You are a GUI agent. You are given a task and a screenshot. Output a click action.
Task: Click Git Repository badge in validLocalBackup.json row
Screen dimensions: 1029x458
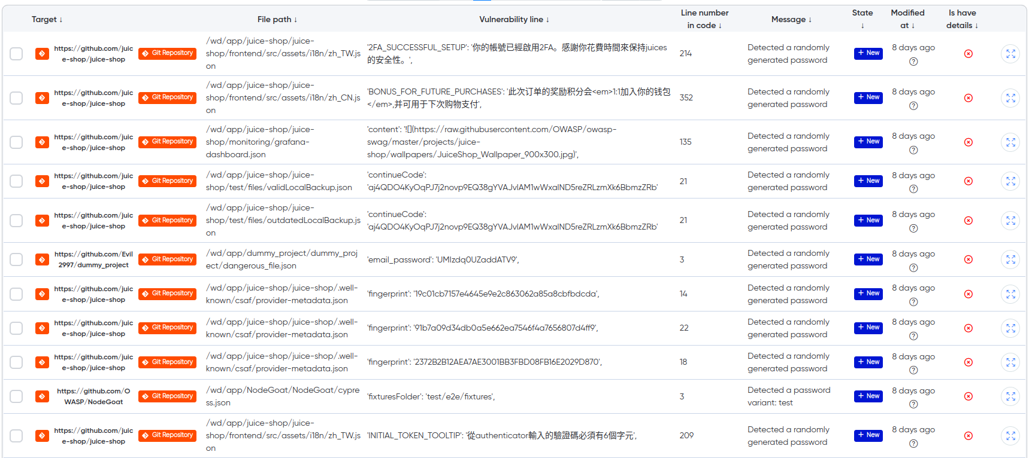tap(168, 181)
